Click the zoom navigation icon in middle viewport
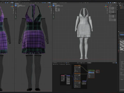124x93 pixels. 51,9
